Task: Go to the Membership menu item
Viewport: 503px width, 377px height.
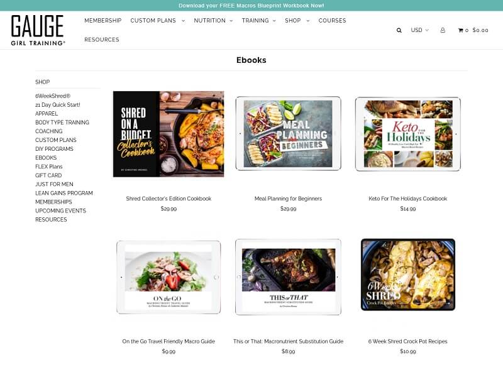Action: [x=102, y=21]
